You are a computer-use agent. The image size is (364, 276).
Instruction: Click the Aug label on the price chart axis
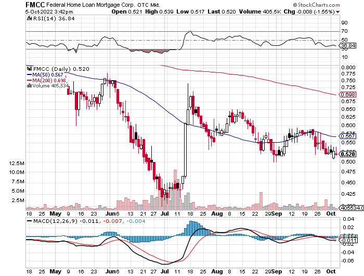pos(217,214)
